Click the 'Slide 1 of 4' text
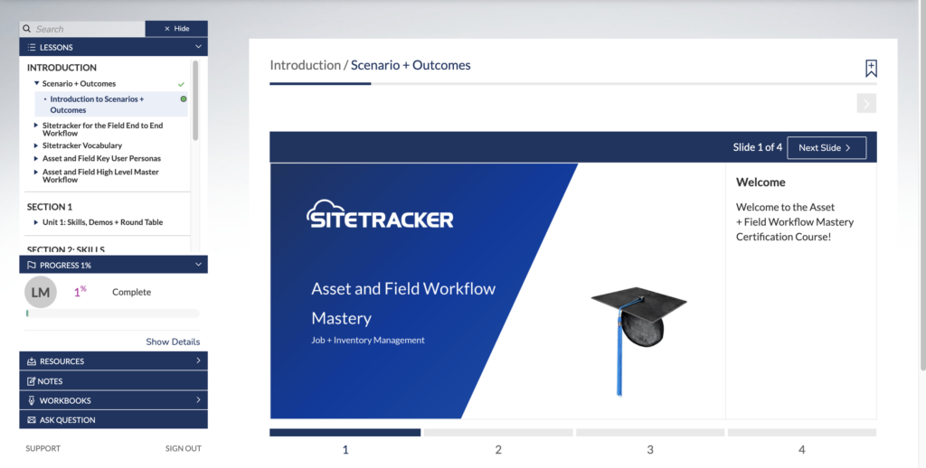Viewport: 926px width, 468px height. coord(758,147)
